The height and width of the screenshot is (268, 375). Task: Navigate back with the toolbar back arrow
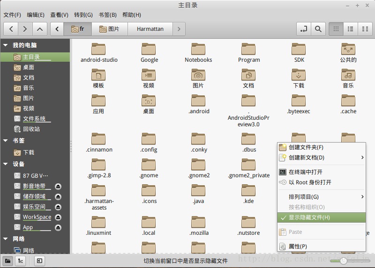11,29
